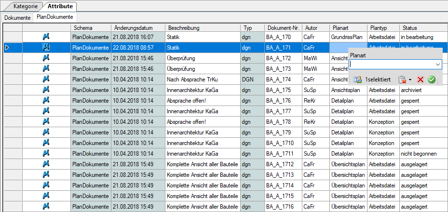
Task: Click into the Planart text input field
Action: pyautogui.click(x=392, y=65)
